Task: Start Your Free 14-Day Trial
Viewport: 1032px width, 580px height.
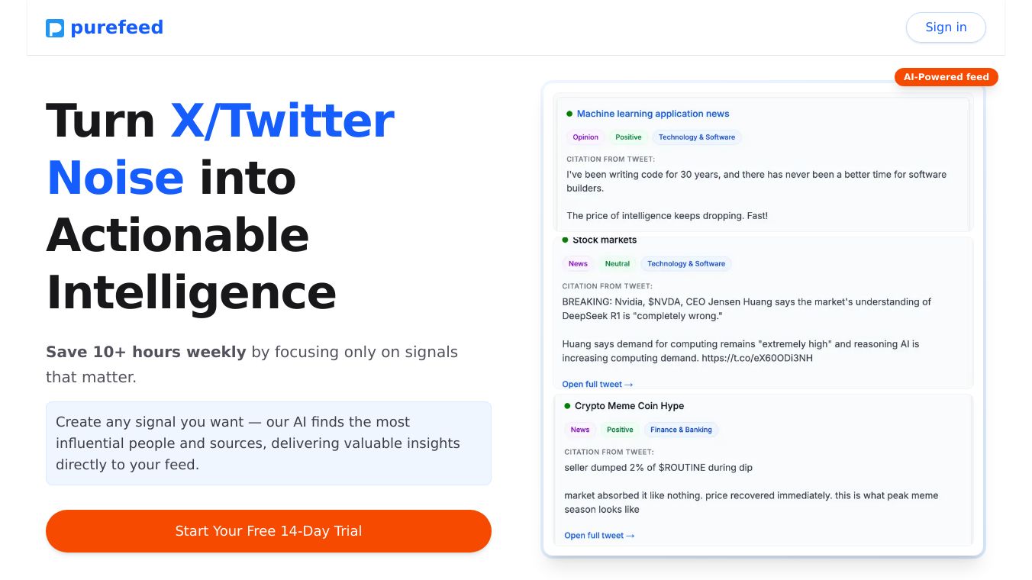Action: click(x=269, y=531)
